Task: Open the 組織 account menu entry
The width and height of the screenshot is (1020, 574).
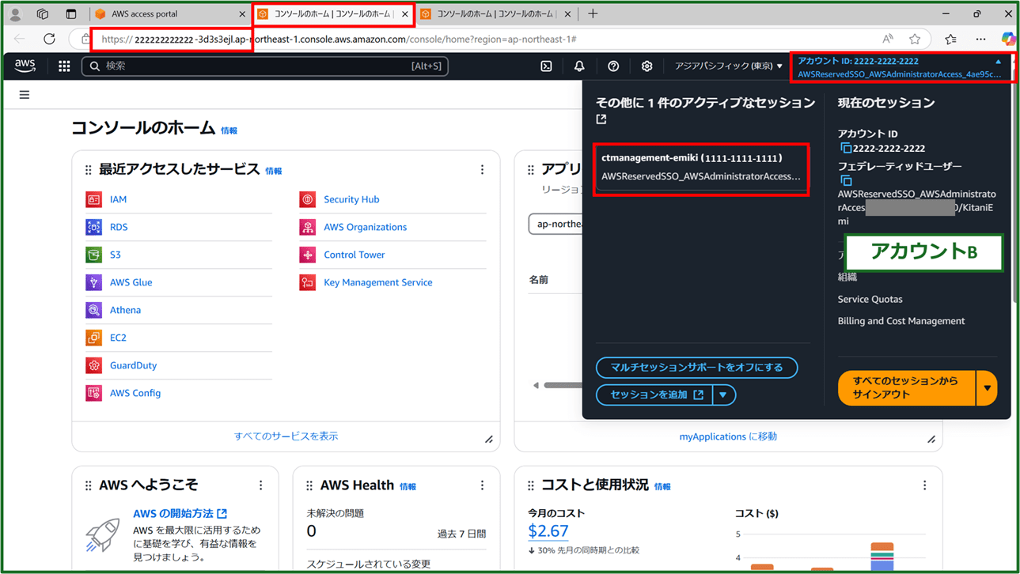Action: pos(847,278)
